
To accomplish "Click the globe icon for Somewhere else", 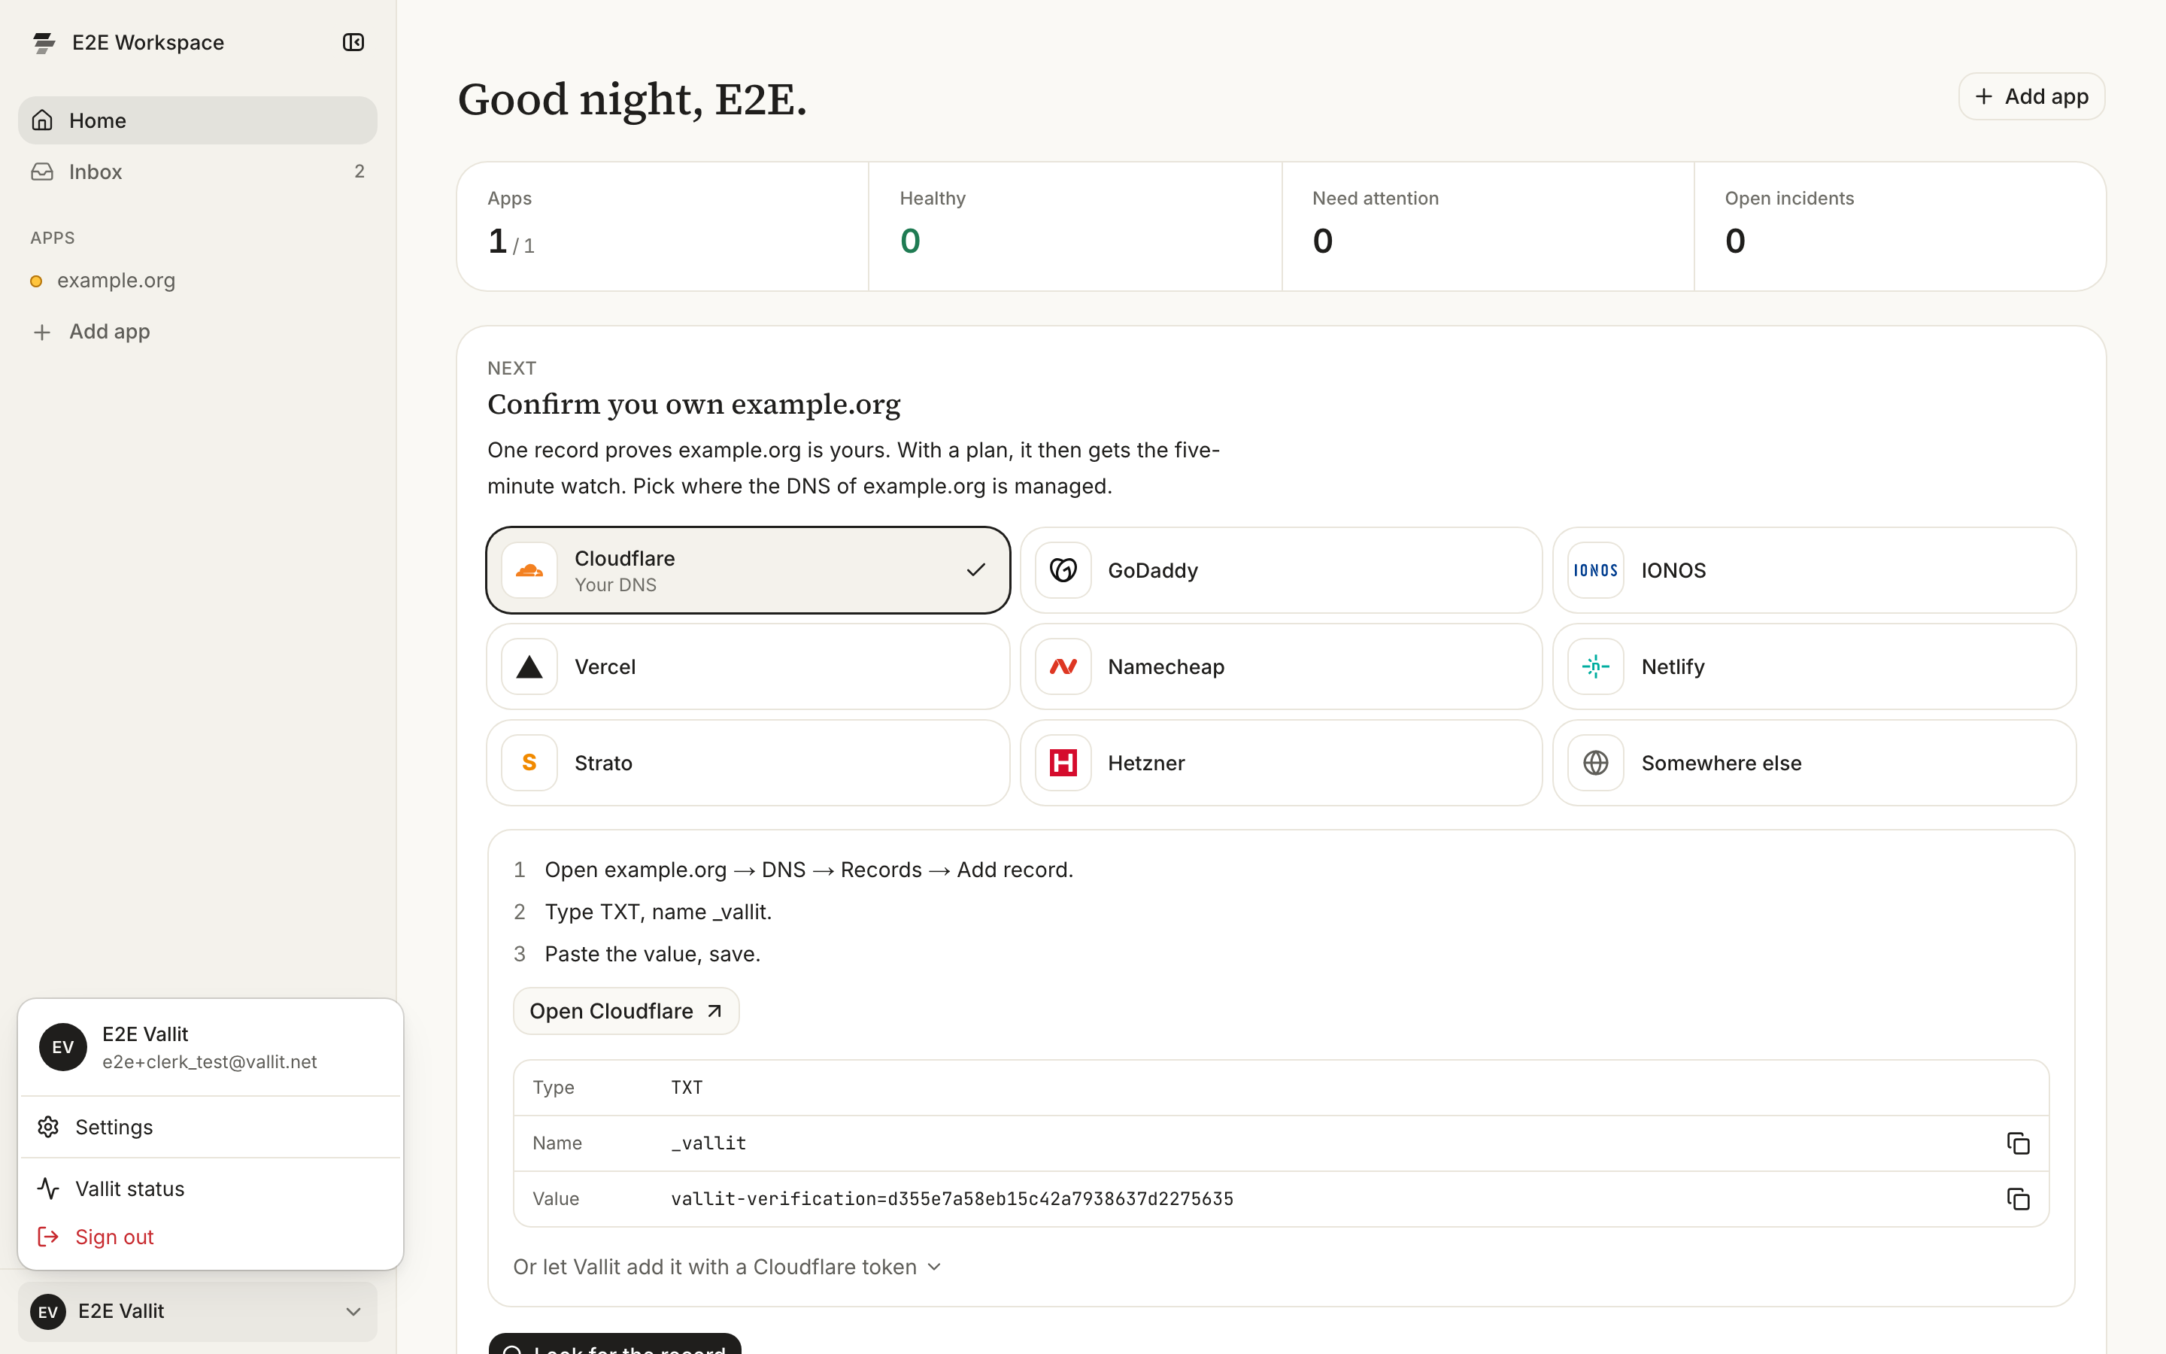I will (x=1596, y=763).
